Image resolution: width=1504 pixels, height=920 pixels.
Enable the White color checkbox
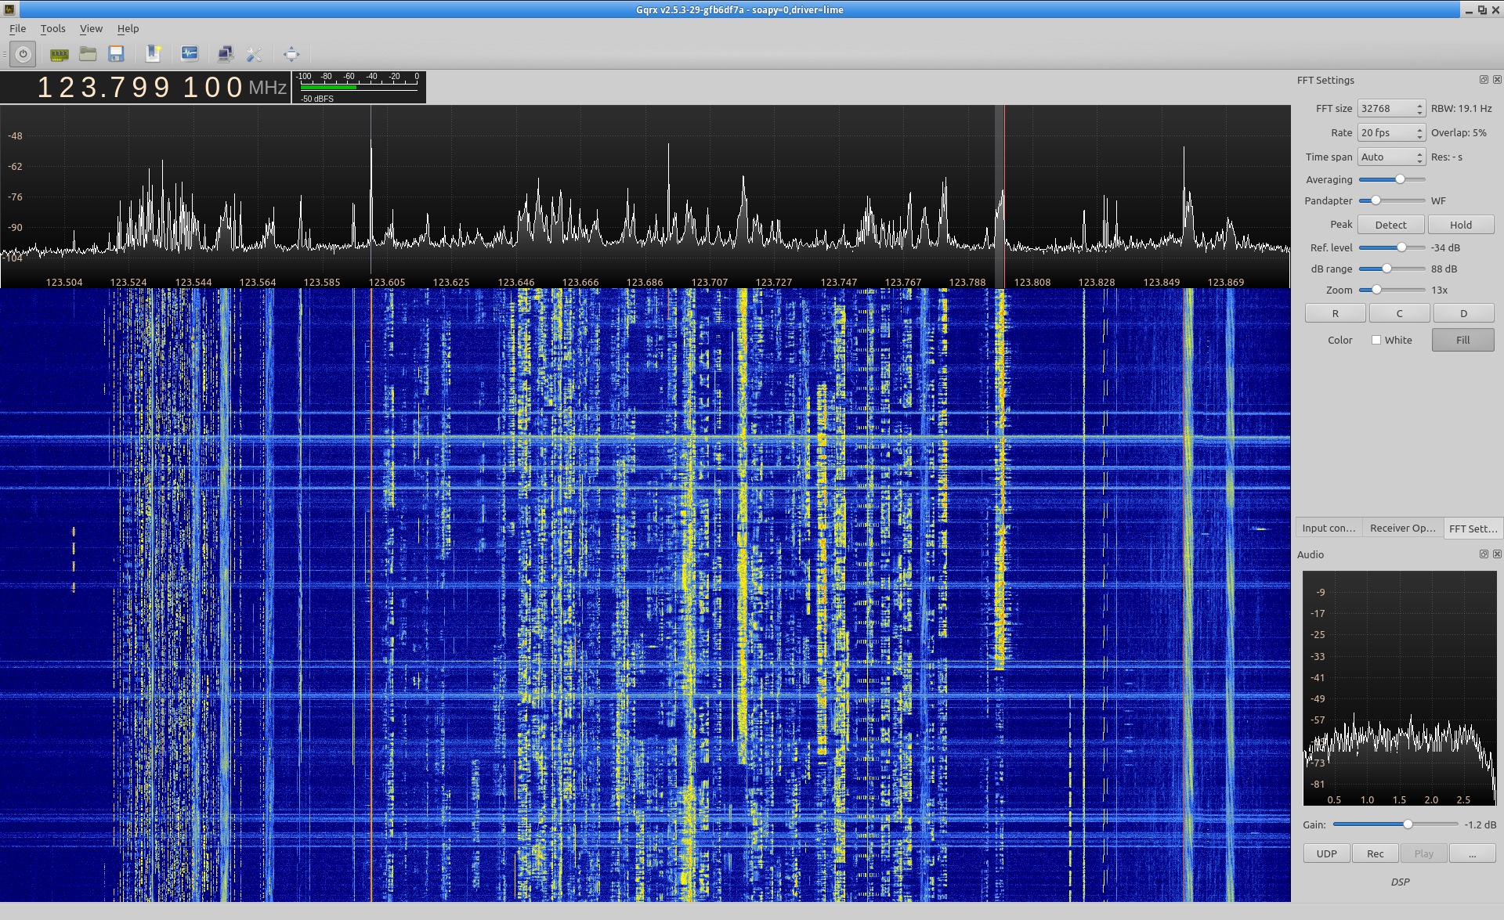tap(1376, 340)
